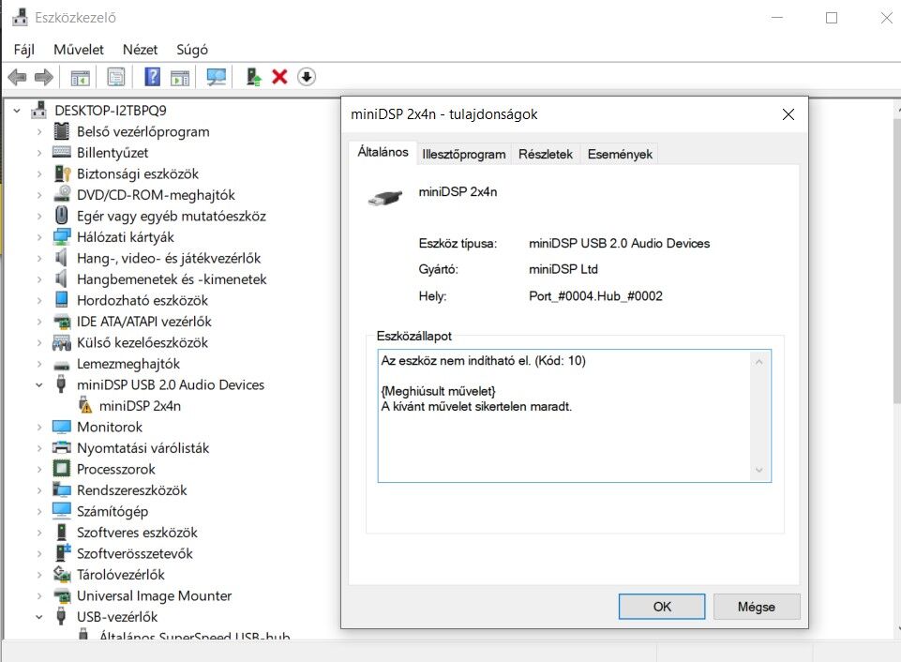Click the Processzorok chip icon
This screenshot has height=662, width=901.
click(x=62, y=468)
